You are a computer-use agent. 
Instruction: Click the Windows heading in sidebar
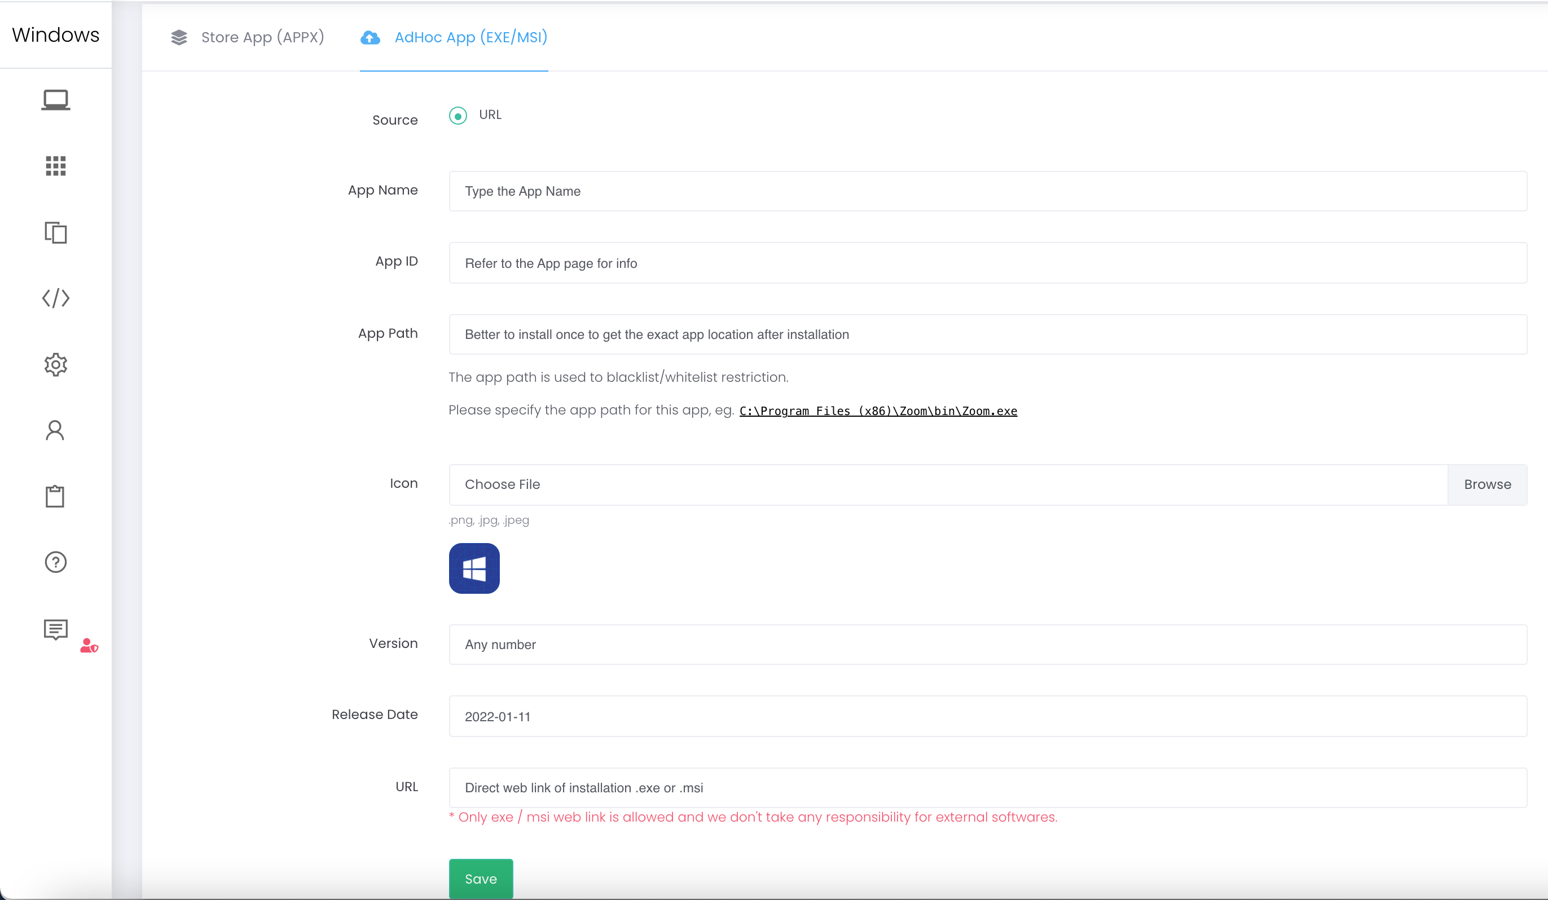[x=56, y=35]
